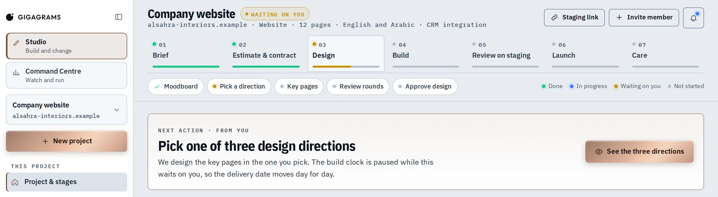The height and width of the screenshot is (197, 718).
Task: Click the 'Pick one of three design directions' heading
Action: coord(257,146)
